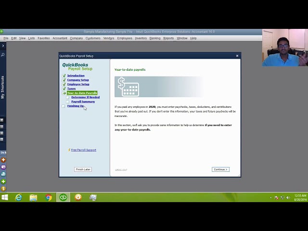This screenshot has height=231, width=308.
Task: Click the Finish Later button
Action: (83, 169)
